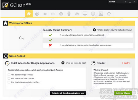Image resolution: width=138 pixels, height=100 pixels.
Task: Click Optimize all Google Applications now
Action: (68, 93)
